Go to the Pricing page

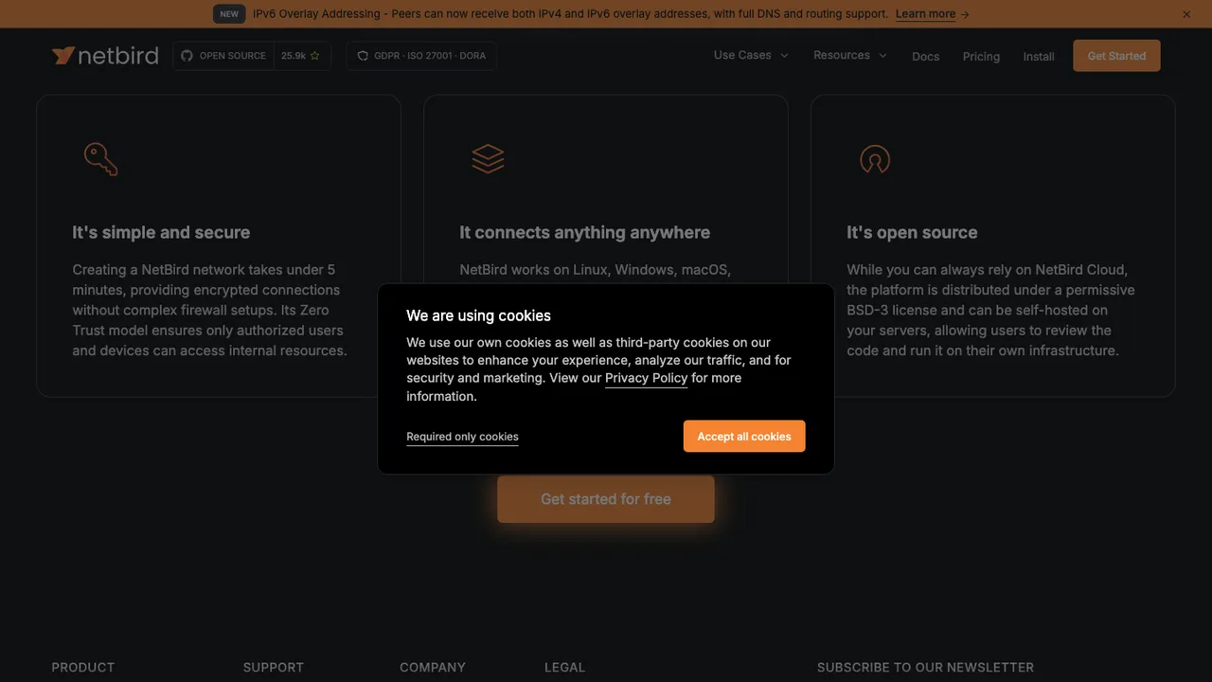point(981,56)
